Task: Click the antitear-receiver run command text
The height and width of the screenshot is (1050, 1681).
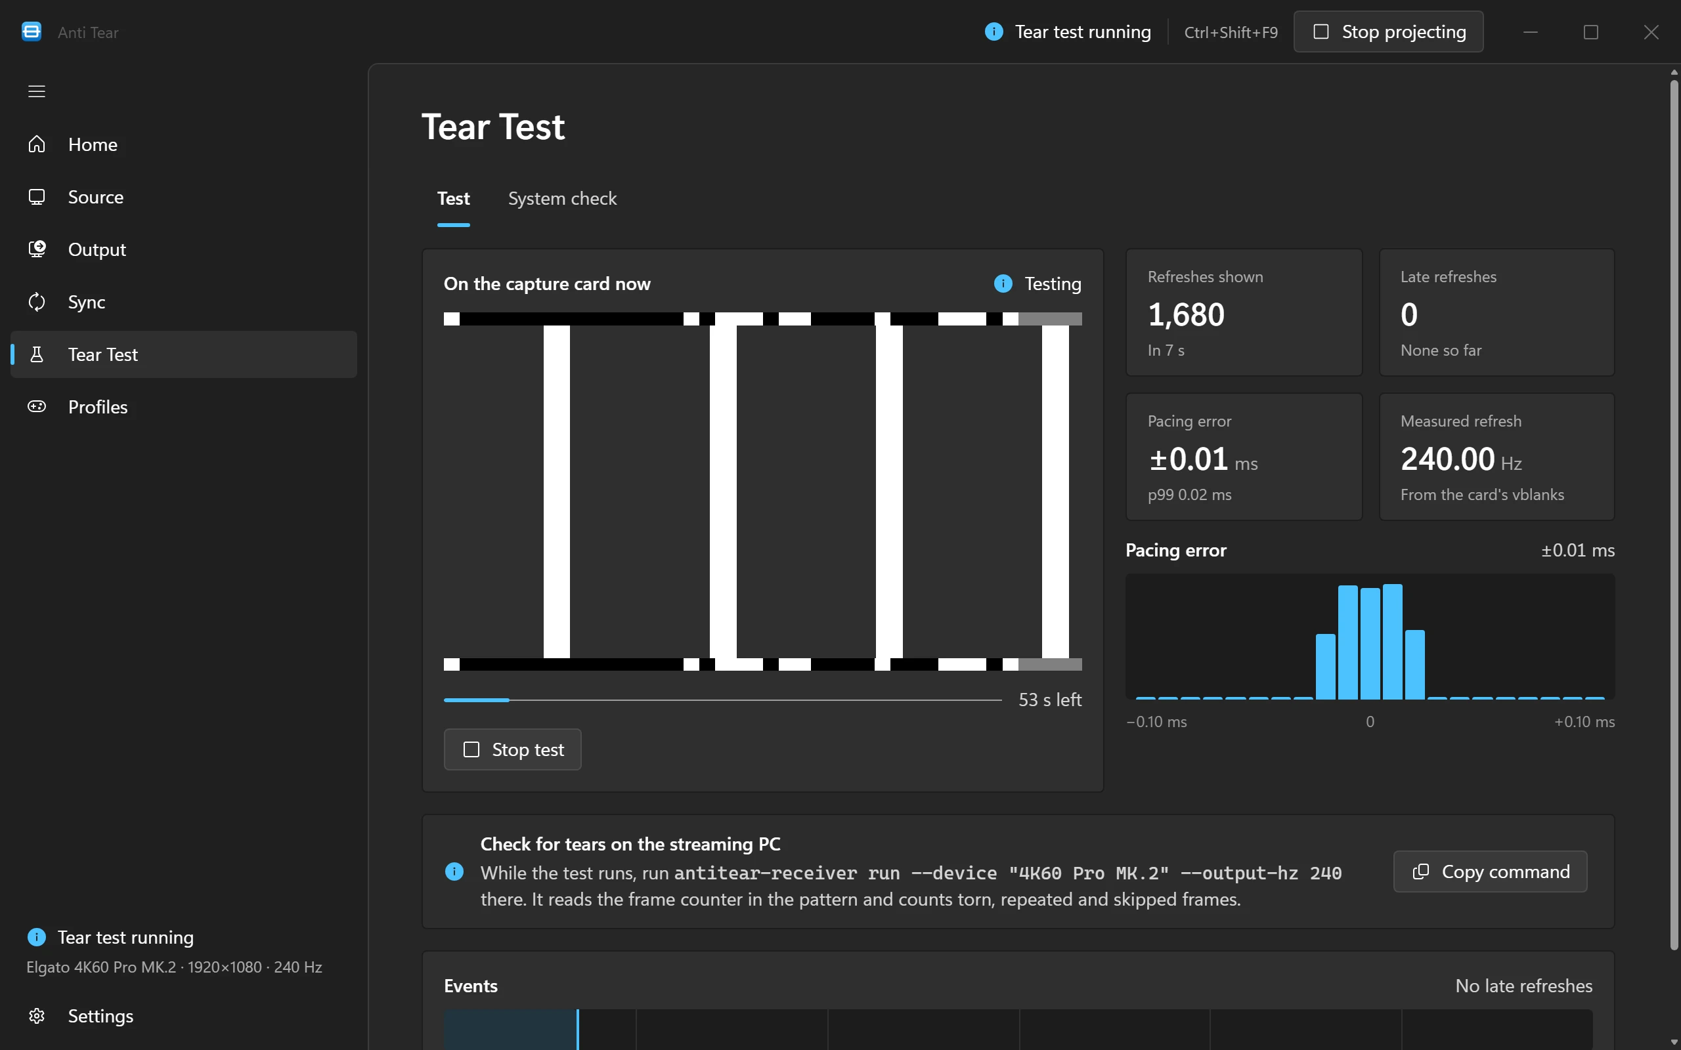Action: (1007, 873)
